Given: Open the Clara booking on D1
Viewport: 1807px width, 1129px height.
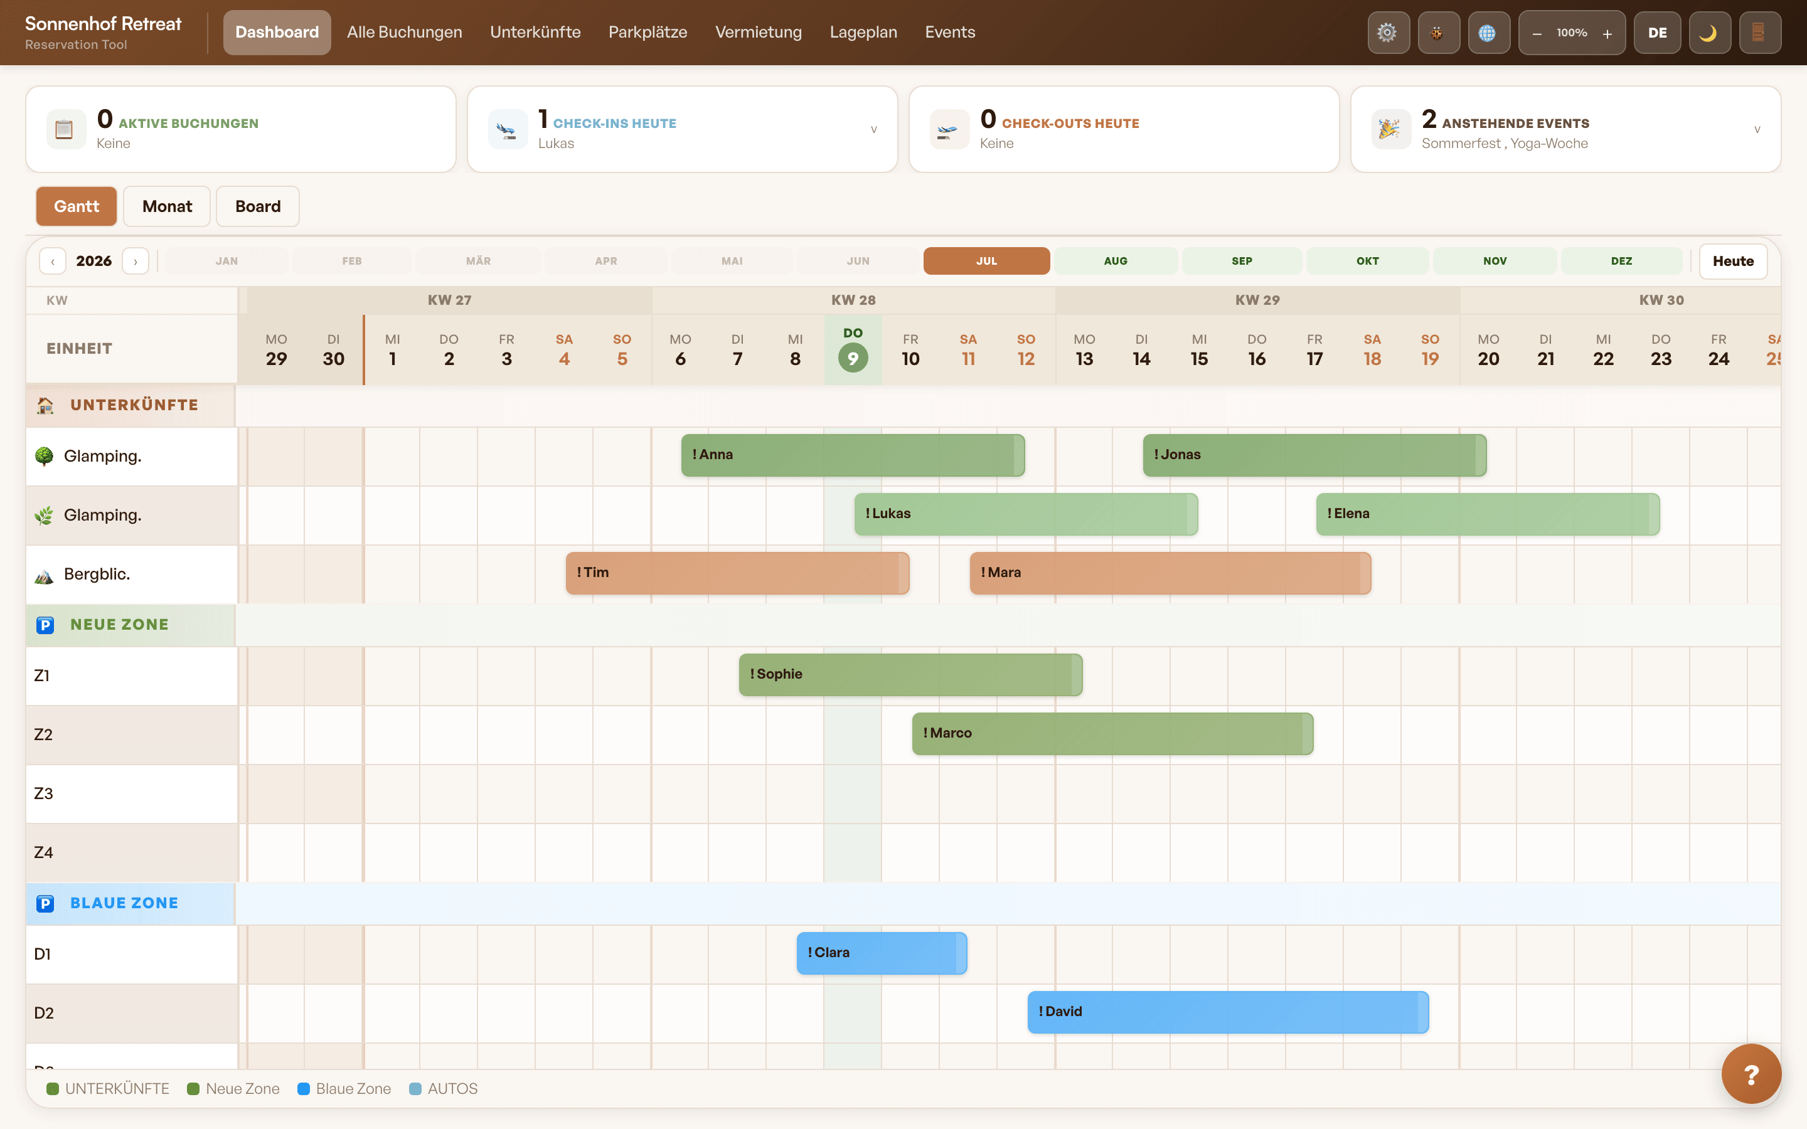Looking at the screenshot, I should [x=882, y=953].
